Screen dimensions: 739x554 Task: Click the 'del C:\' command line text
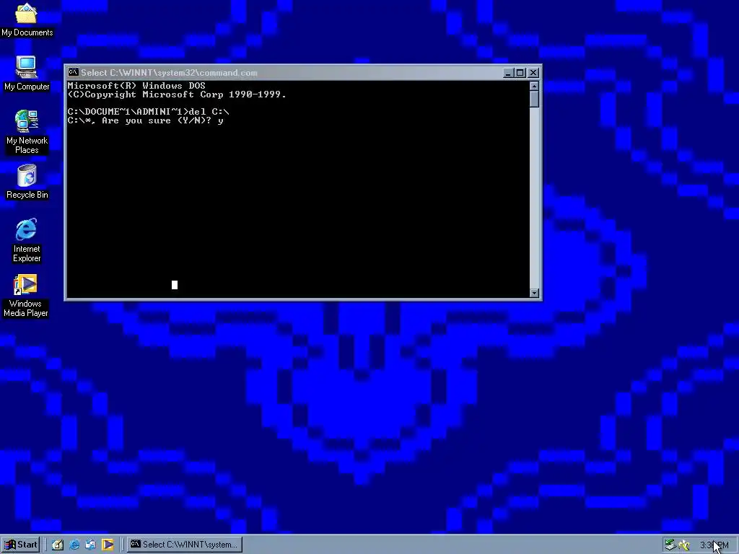click(x=209, y=112)
